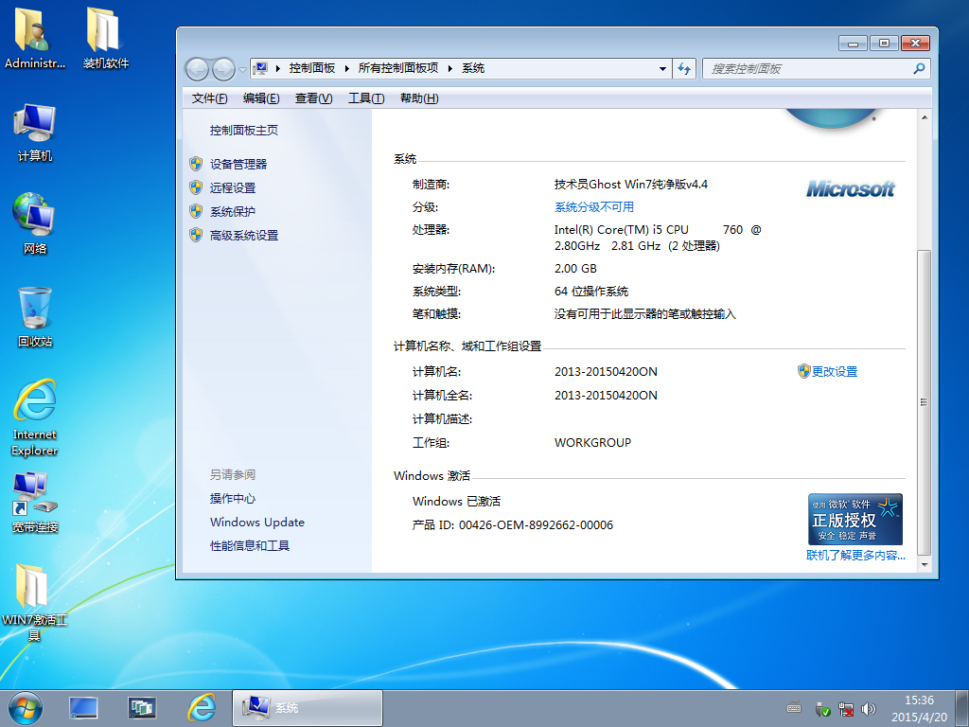Open the Windows Start menu orb
The image size is (969, 727).
coord(26,708)
